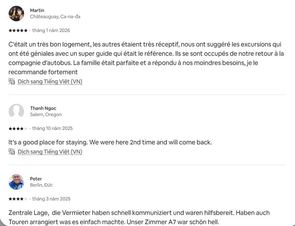Click the date tháng 3 năm 2025

52,199
